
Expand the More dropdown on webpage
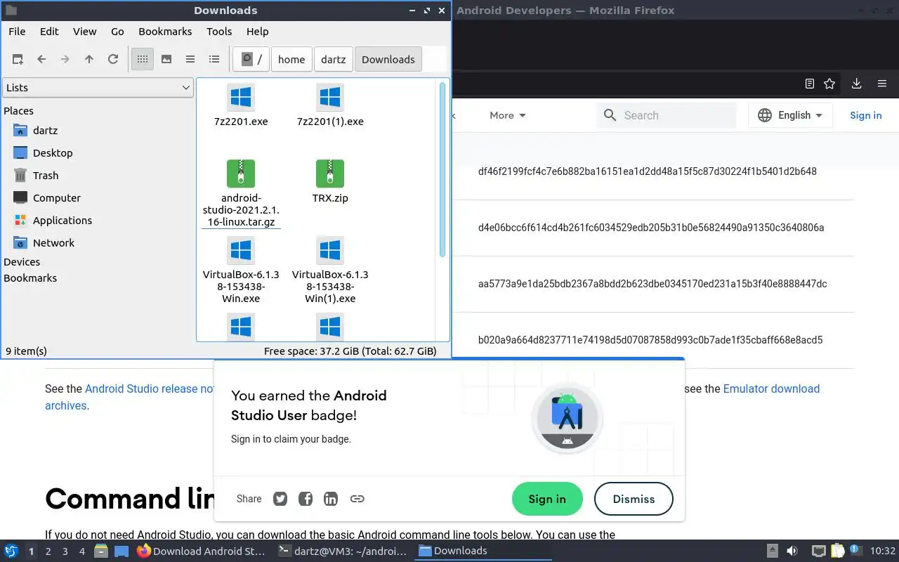tap(508, 115)
